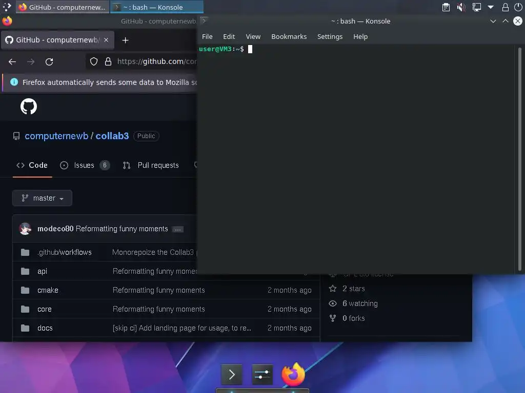The image size is (525, 393).
Task: Click the Konsole titlebar maximize chevron
Action: click(x=505, y=21)
